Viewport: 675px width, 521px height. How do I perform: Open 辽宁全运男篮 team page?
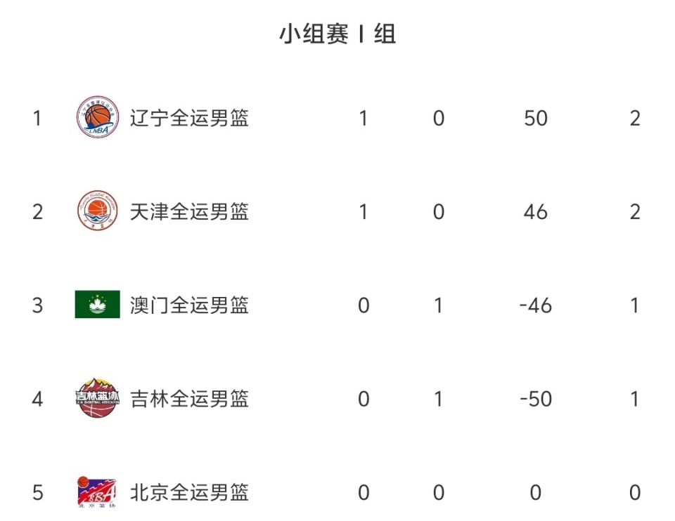[189, 118]
